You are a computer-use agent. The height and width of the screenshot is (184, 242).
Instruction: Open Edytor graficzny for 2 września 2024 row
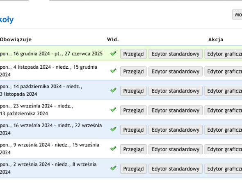(x=223, y=169)
